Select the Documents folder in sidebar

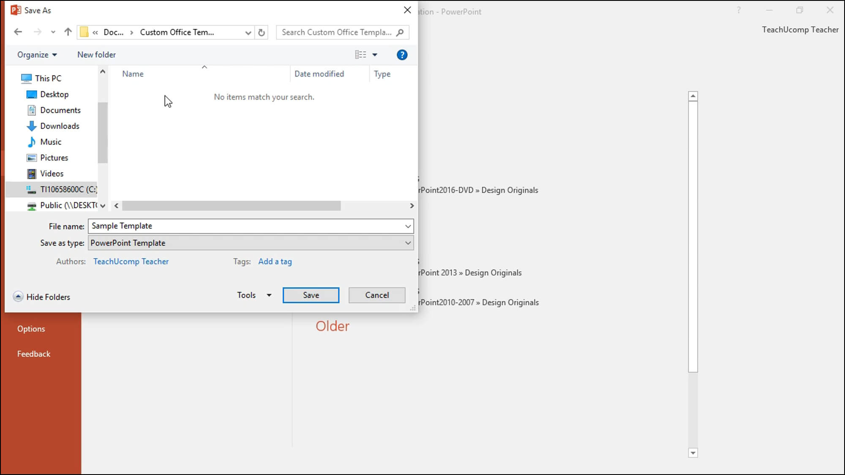tap(60, 110)
